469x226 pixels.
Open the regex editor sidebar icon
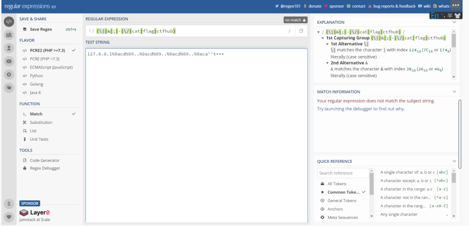coord(9,22)
